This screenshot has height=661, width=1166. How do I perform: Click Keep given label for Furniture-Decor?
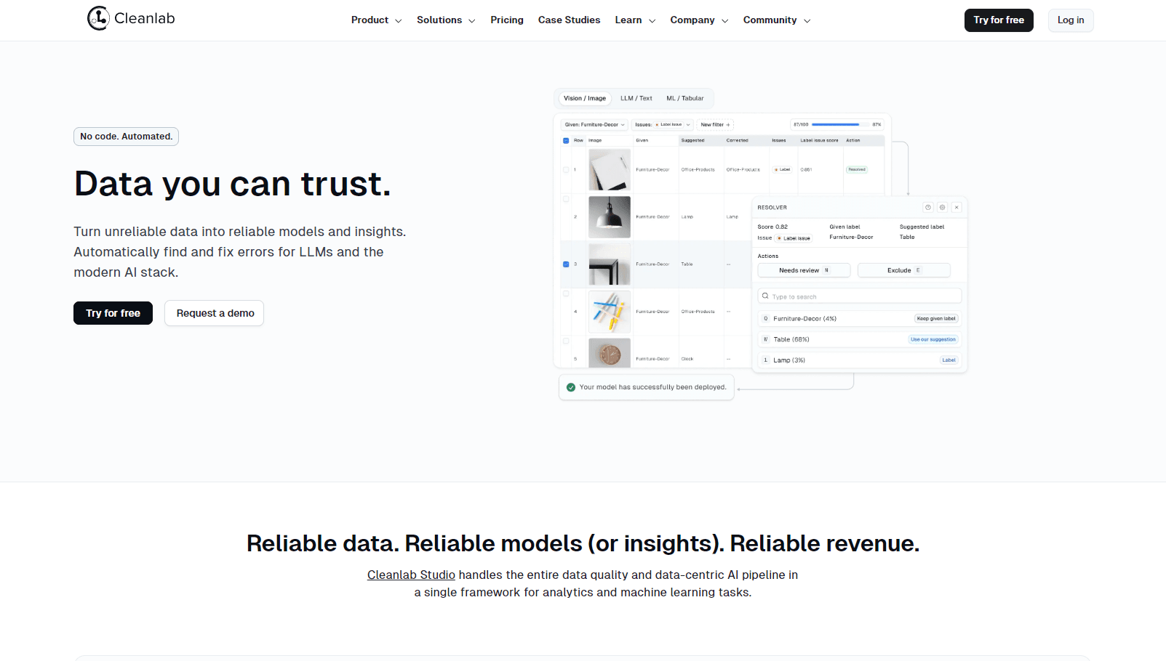coord(936,319)
